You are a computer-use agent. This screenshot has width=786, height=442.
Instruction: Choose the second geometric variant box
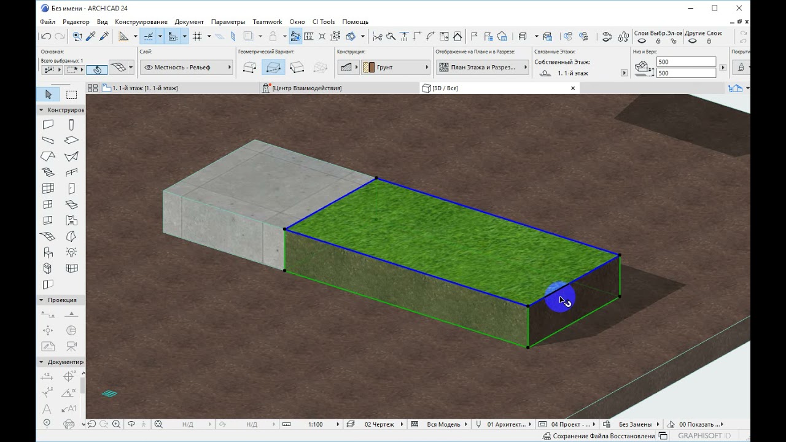click(x=273, y=68)
